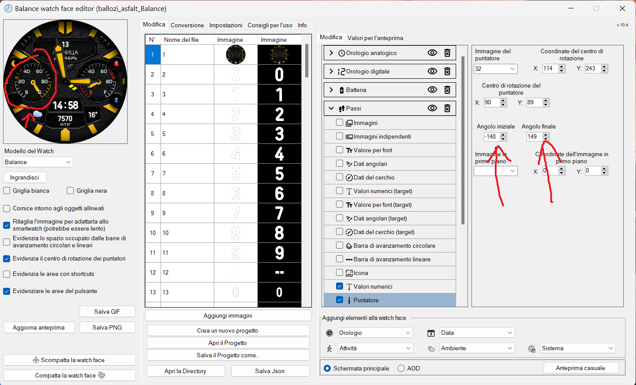Click the elements list vertical scrollbar
The width and height of the screenshot is (636, 385).
463,140
